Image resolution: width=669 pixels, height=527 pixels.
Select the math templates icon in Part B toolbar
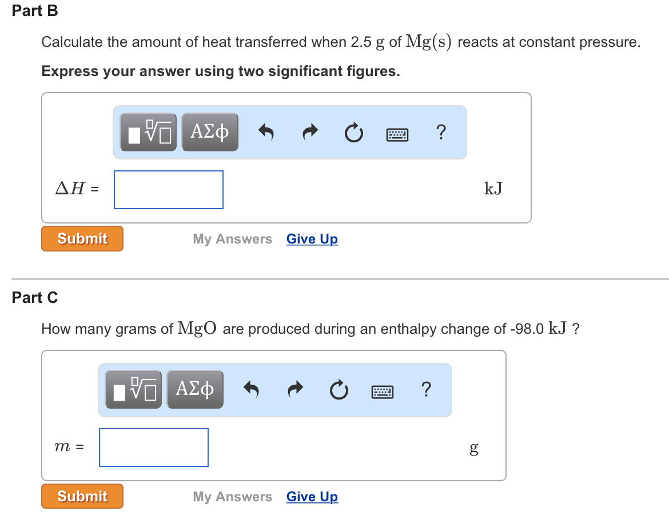click(148, 132)
